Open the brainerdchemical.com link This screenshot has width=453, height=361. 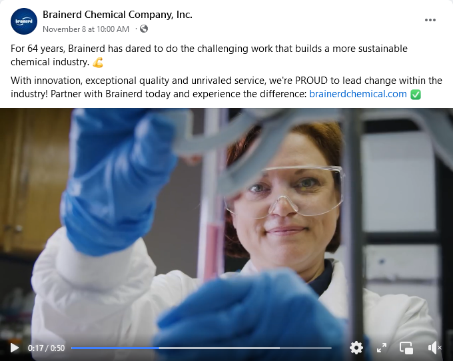358,94
